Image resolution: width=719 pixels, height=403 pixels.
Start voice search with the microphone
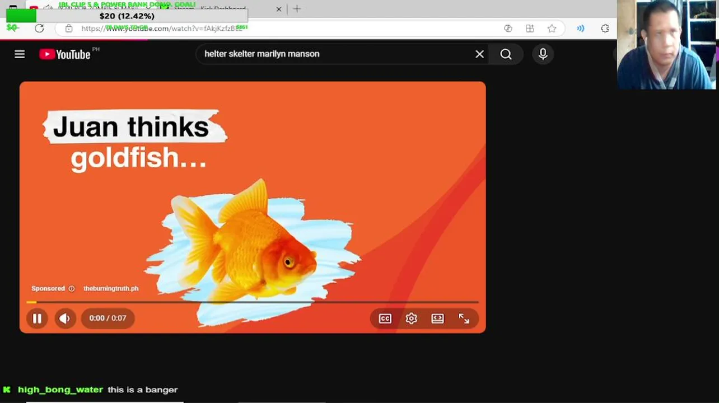point(543,54)
